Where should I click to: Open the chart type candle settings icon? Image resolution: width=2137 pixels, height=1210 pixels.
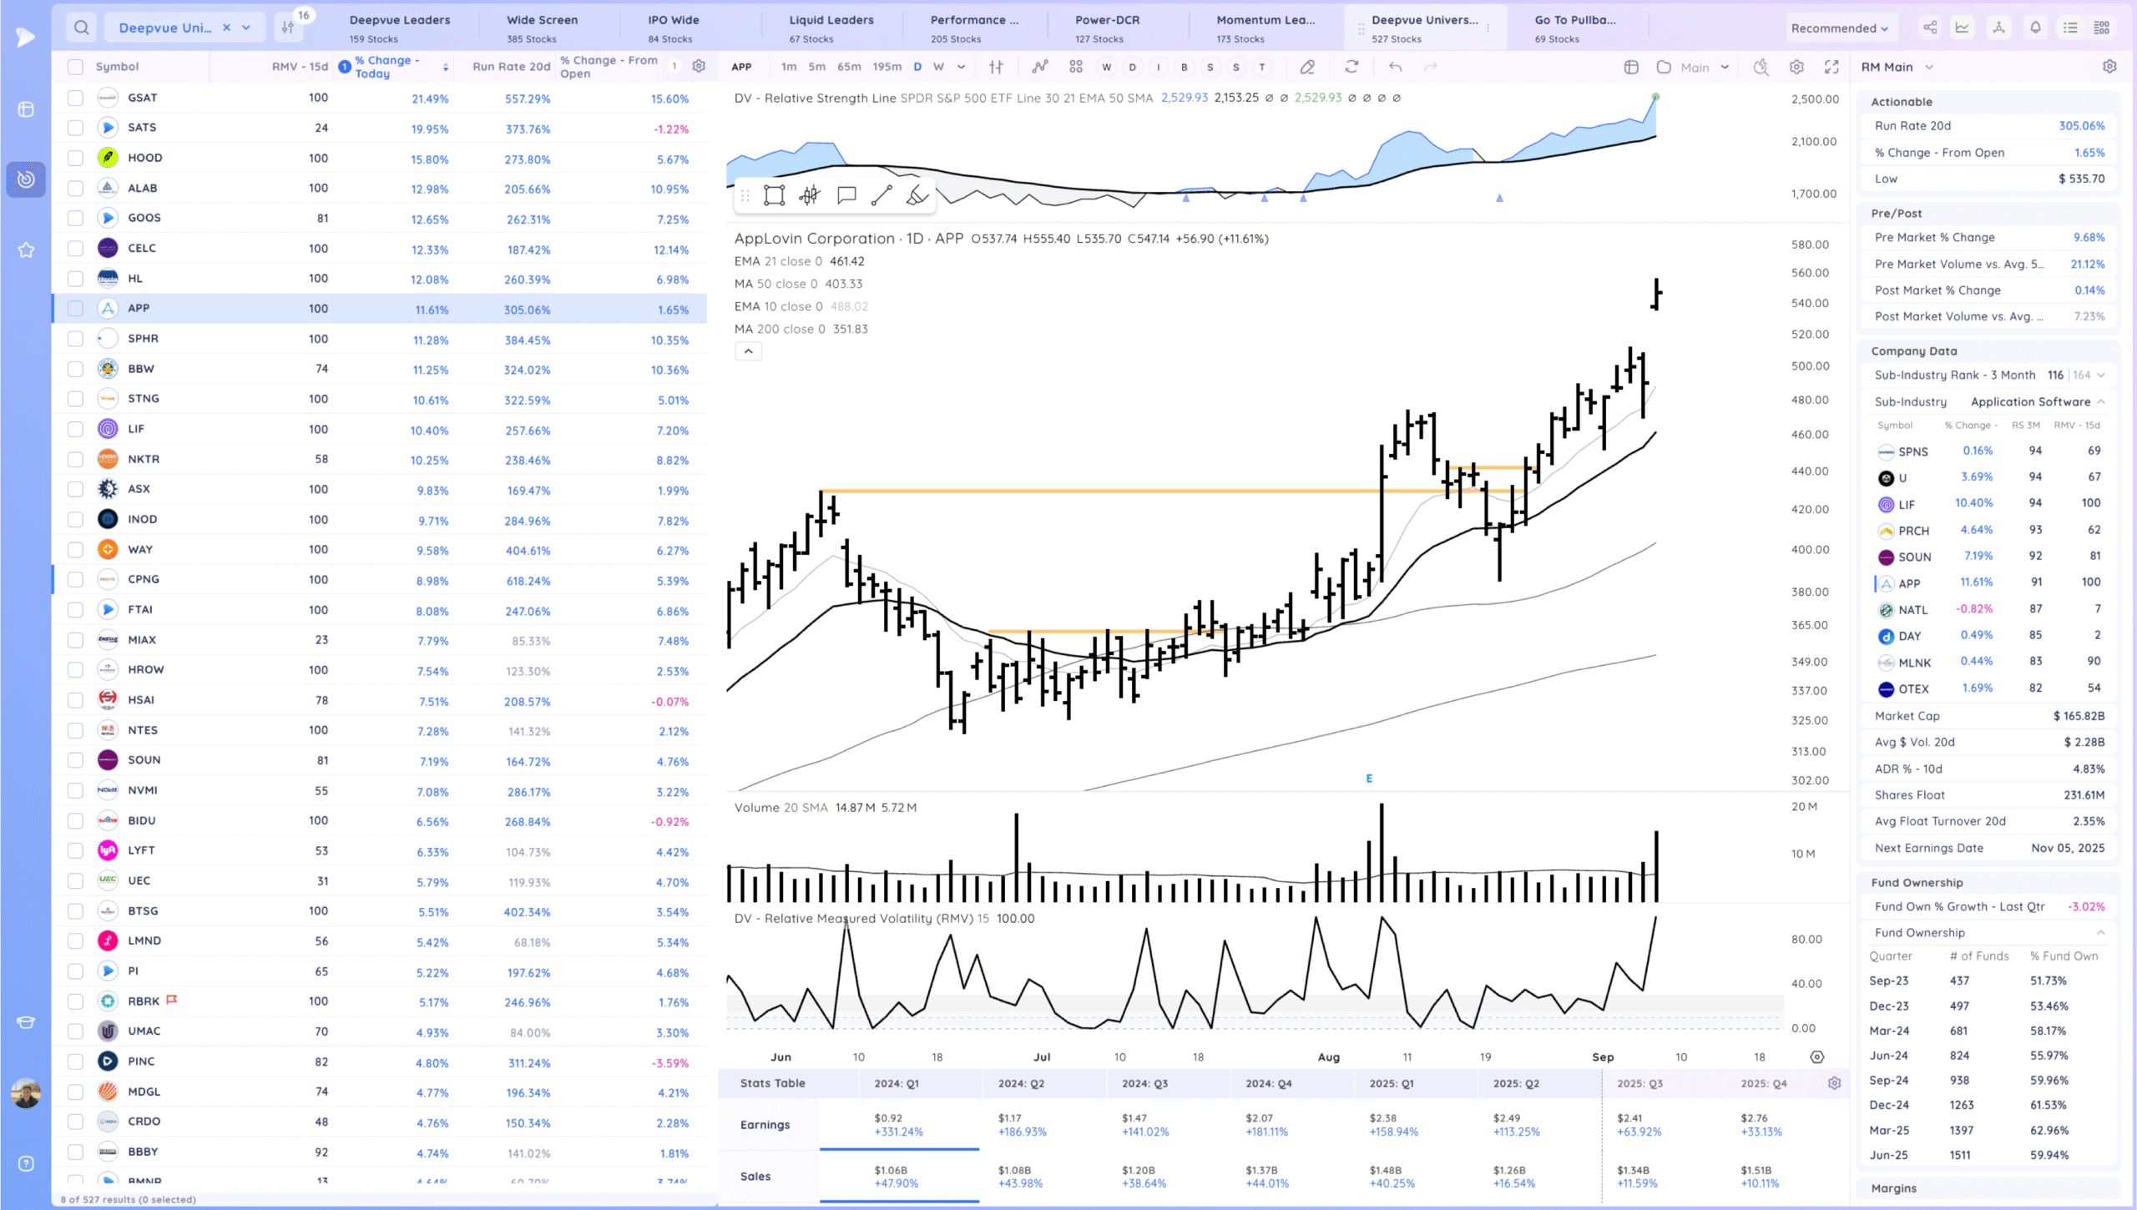(996, 67)
